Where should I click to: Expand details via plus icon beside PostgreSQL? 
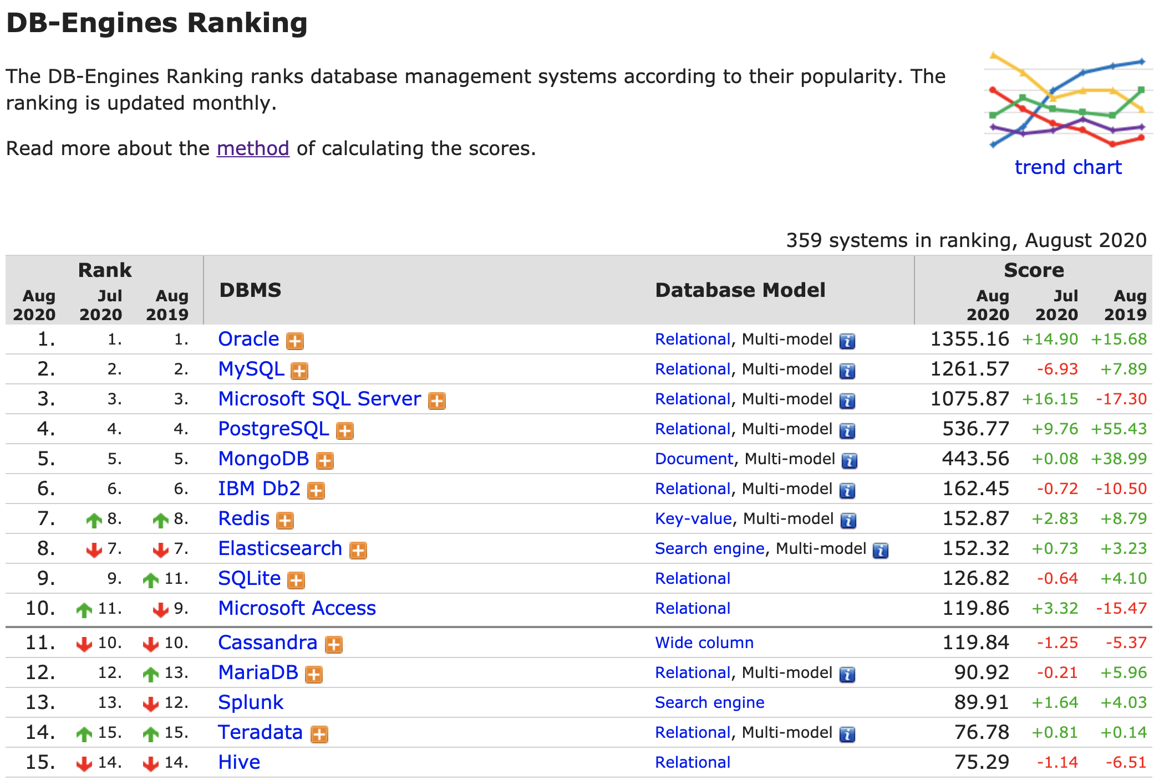click(345, 430)
